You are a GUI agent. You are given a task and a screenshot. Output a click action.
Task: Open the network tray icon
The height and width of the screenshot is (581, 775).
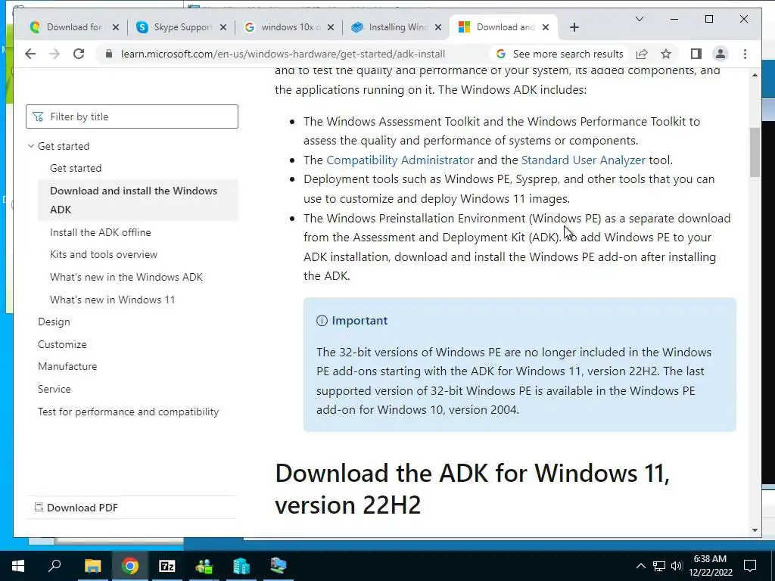pos(659,566)
